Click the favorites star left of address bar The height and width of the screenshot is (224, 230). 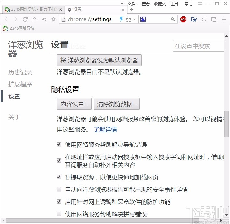coord(53,19)
